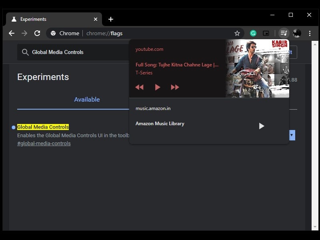
Task: Open Global Media Controls flag dropdown
Action: pyautogui.click(x=292, y=135)
